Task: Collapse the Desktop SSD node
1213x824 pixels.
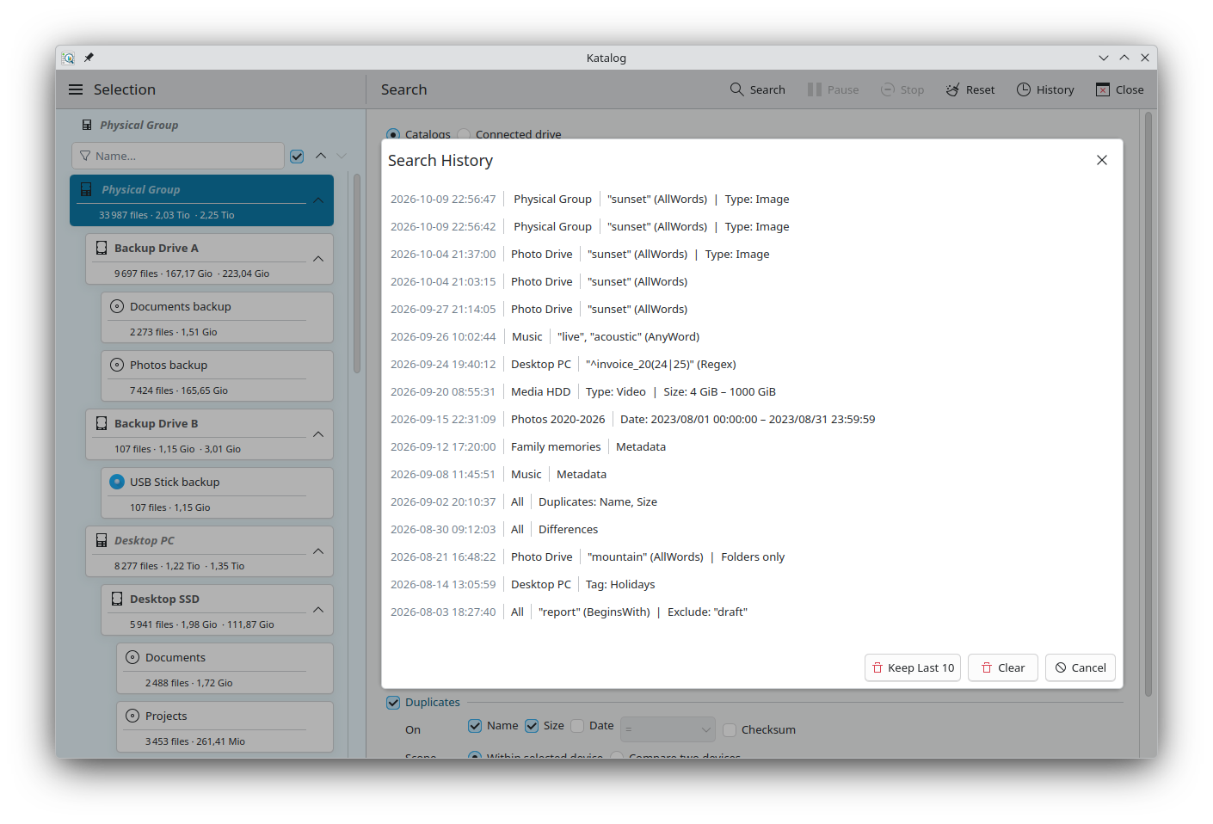Action: pos(318,610)
